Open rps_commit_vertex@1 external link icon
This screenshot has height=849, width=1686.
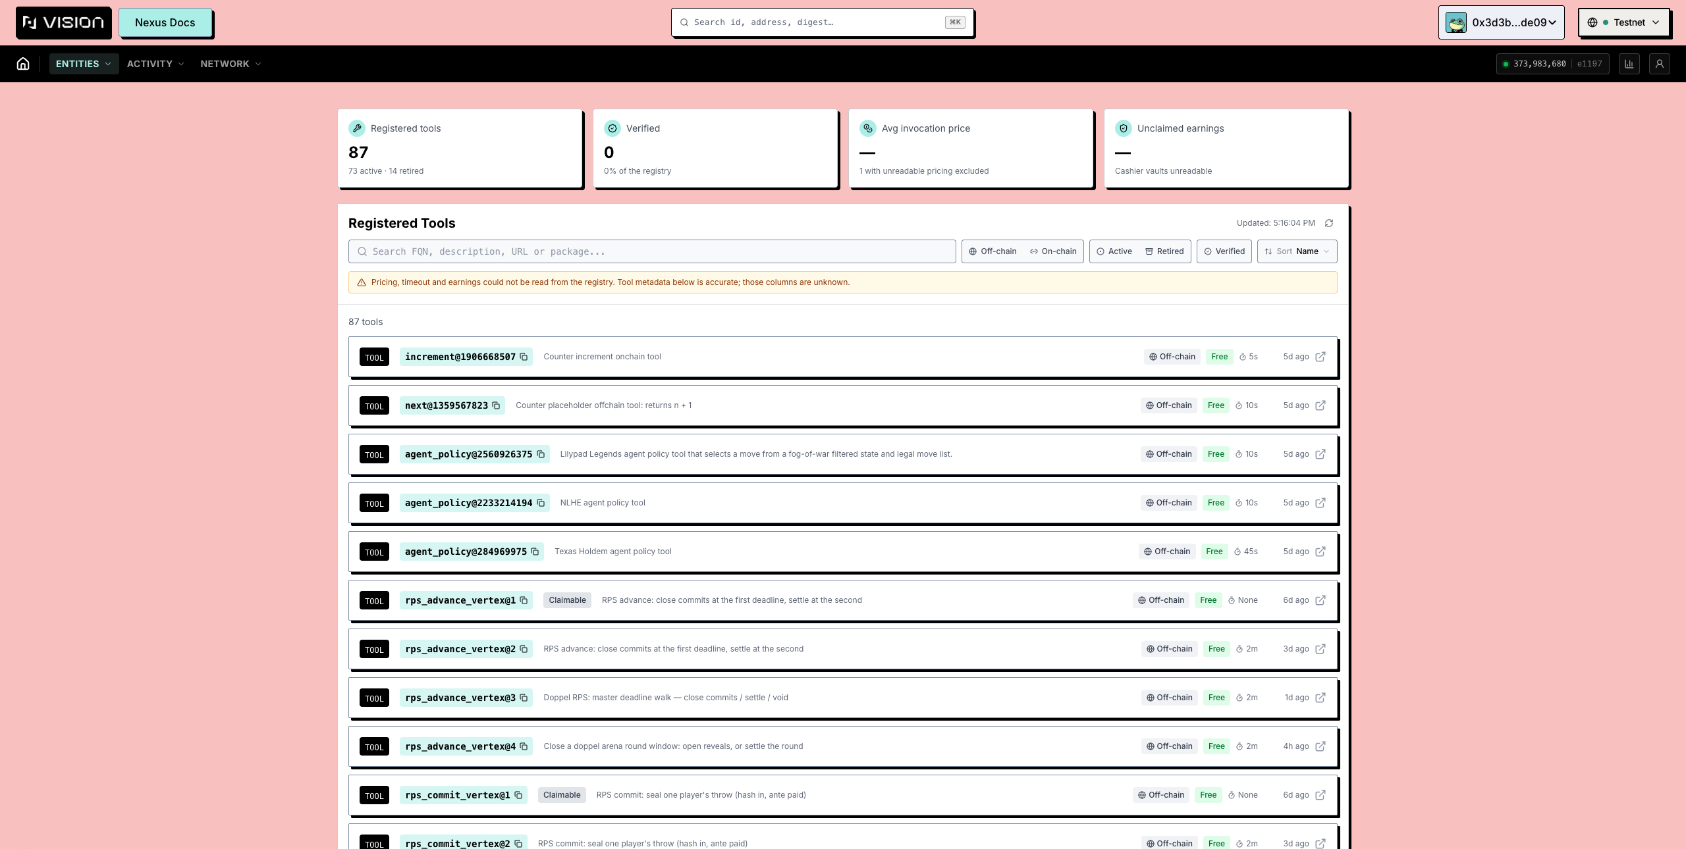tap(1320, 795)
